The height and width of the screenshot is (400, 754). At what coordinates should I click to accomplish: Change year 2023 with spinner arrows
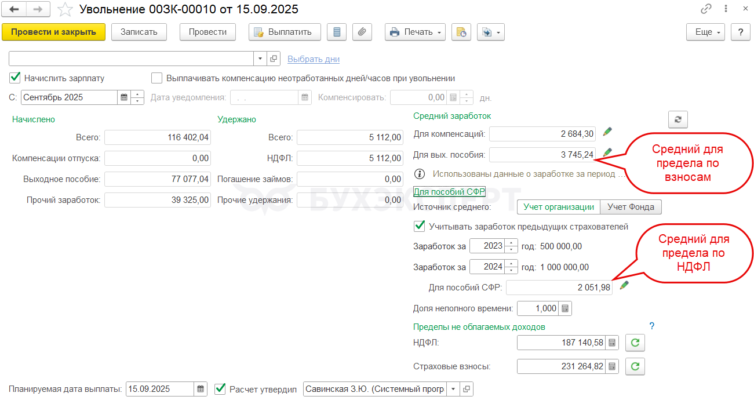(x=511, y=246)
